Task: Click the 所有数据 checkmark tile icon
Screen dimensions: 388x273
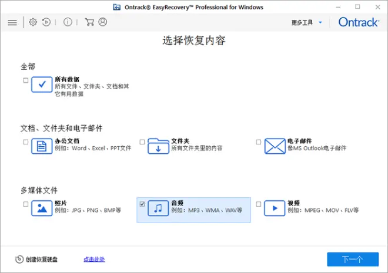Action: coord(42,85)
